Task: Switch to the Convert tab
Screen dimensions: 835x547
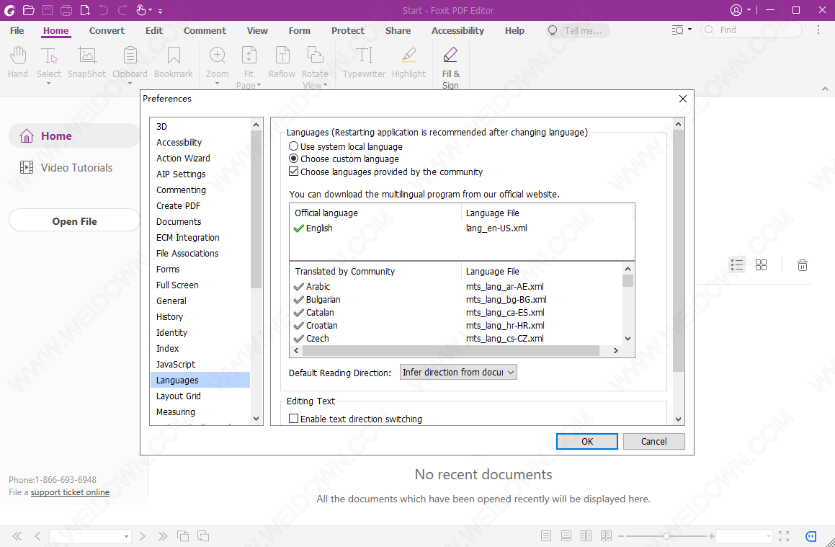Action: (x=107, y=30)
